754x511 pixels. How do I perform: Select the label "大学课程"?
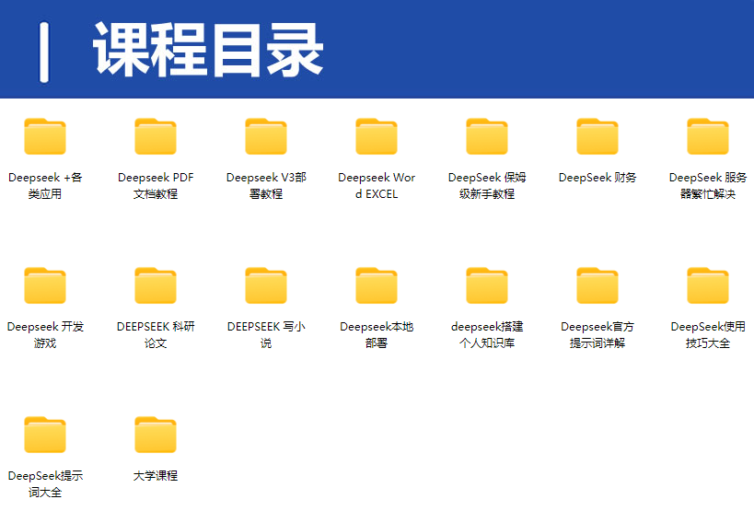coord(156,475)
